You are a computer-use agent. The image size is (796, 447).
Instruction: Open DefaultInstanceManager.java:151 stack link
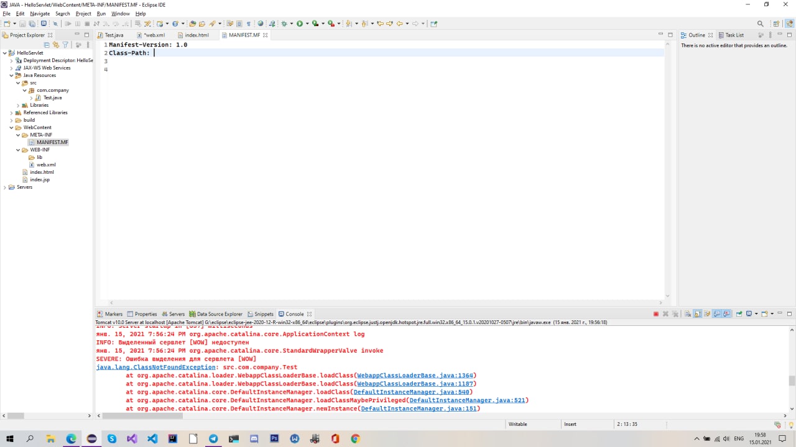(419, 409)
